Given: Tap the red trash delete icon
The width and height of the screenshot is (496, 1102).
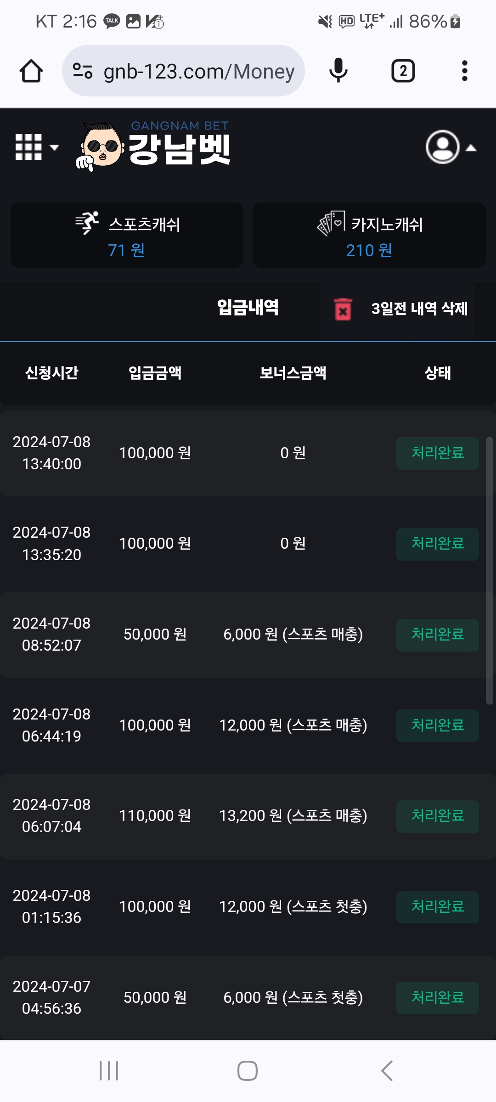Looking at the screenshot, I should click(x=343, y=309).
